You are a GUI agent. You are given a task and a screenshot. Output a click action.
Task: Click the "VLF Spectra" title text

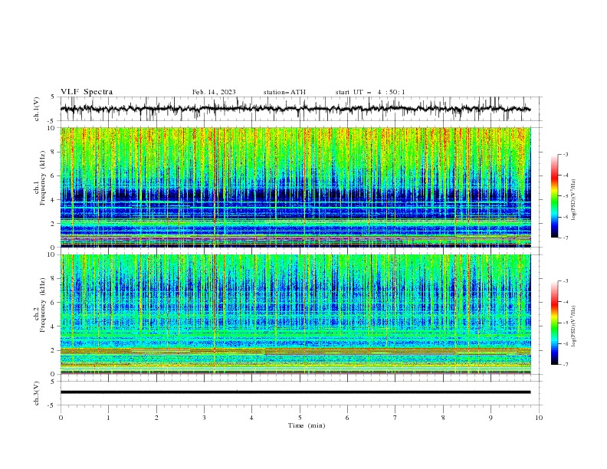tap(87, 92)
